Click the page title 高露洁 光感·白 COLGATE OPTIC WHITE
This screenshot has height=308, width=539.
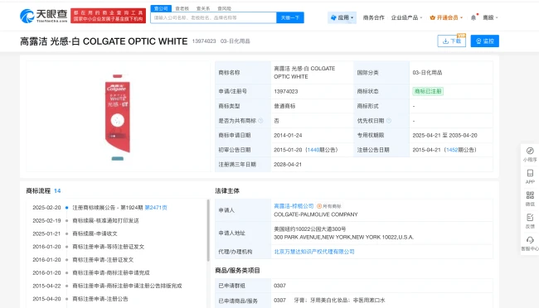104,41
